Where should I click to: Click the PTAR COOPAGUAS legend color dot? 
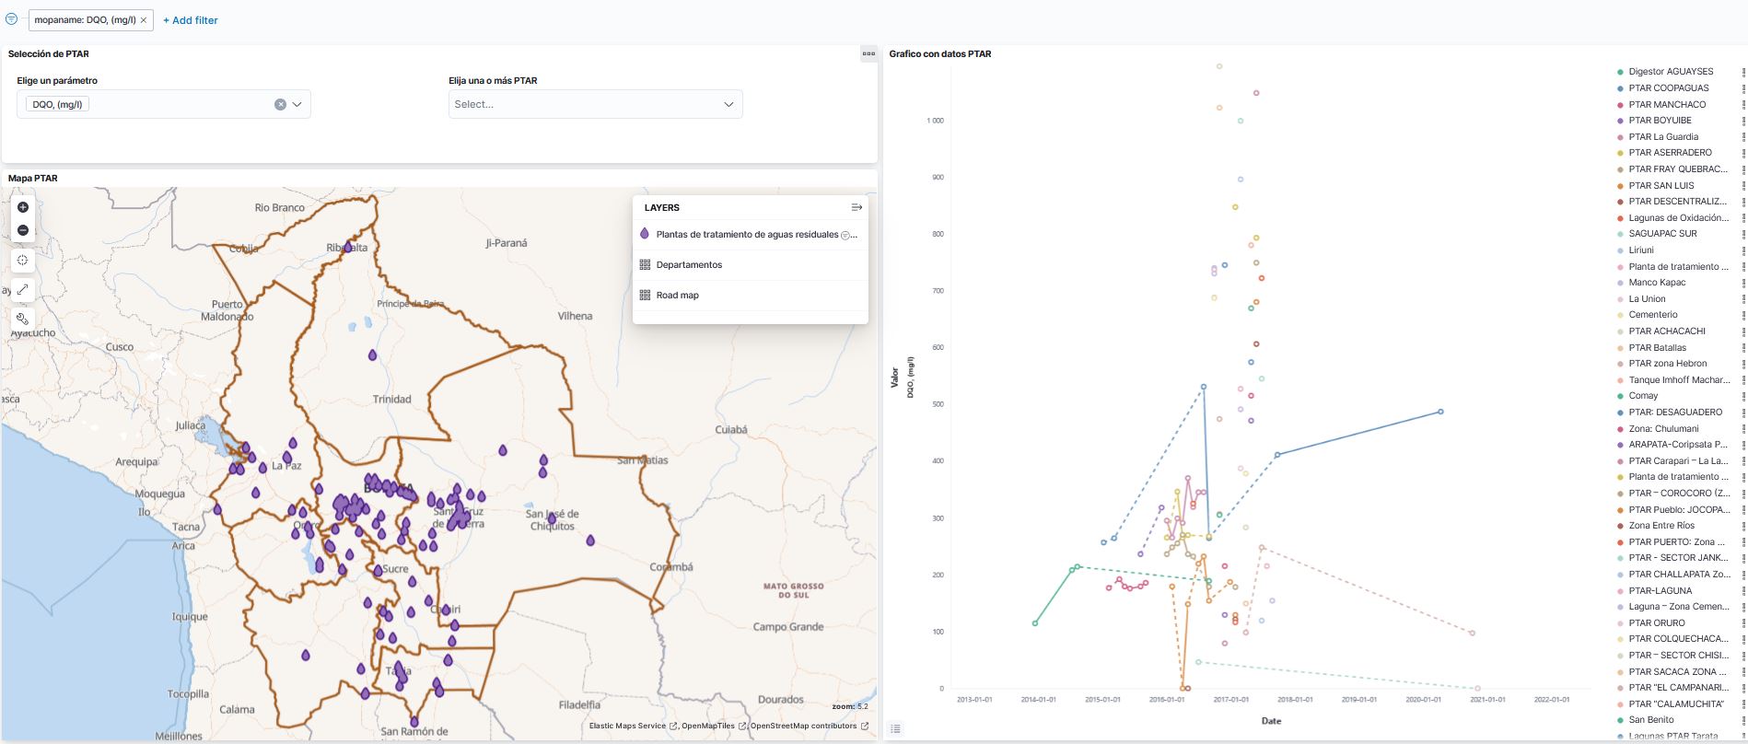(1620, 88)
